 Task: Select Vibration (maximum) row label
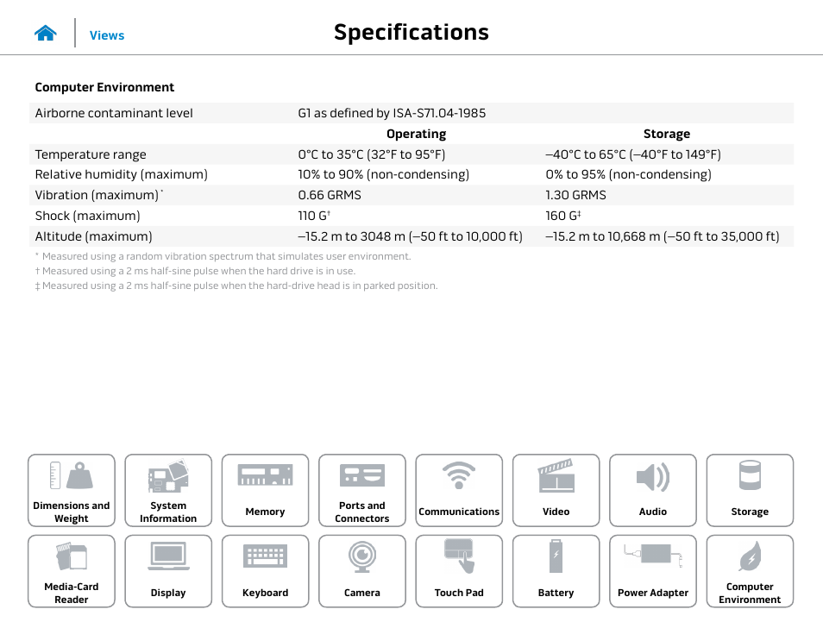click(98, 195)
